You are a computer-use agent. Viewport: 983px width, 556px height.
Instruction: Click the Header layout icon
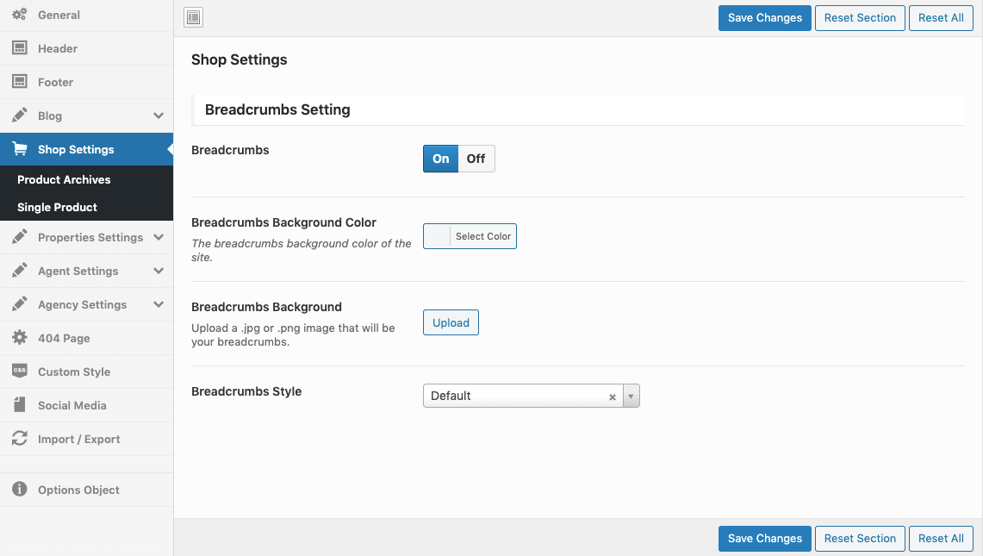click(19, 48)
